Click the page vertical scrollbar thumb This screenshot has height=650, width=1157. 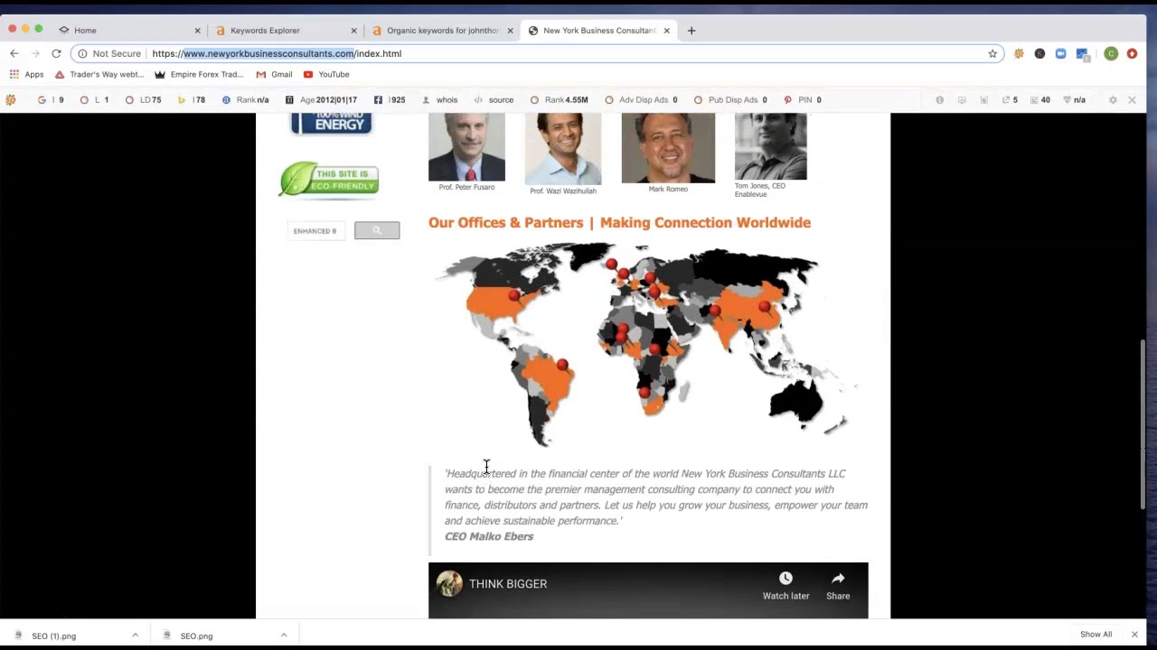click(1143, 424)
